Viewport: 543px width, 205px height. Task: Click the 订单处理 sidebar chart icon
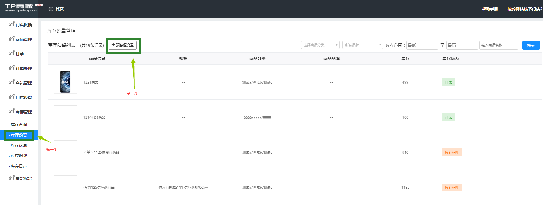(11, 68)
